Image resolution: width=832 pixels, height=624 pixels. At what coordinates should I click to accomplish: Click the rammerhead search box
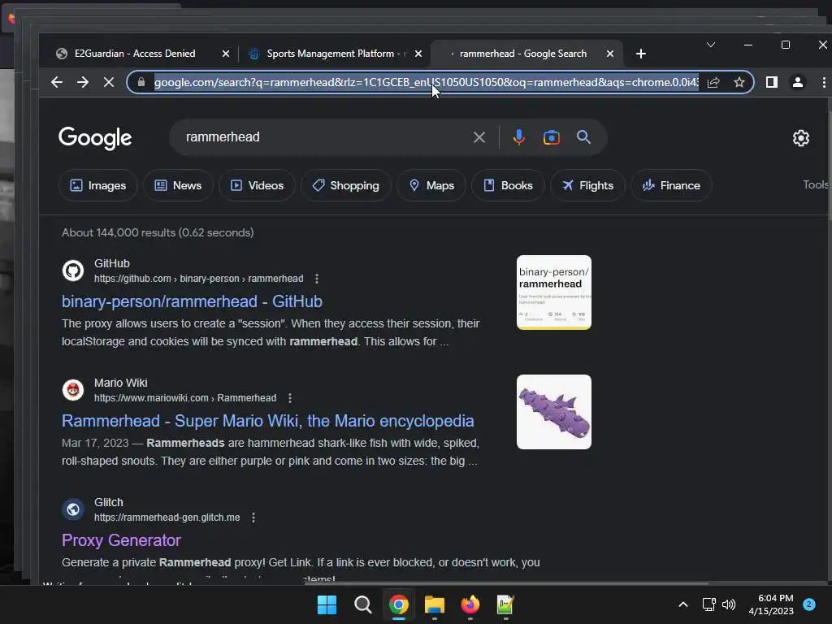[x=323, y=136]
